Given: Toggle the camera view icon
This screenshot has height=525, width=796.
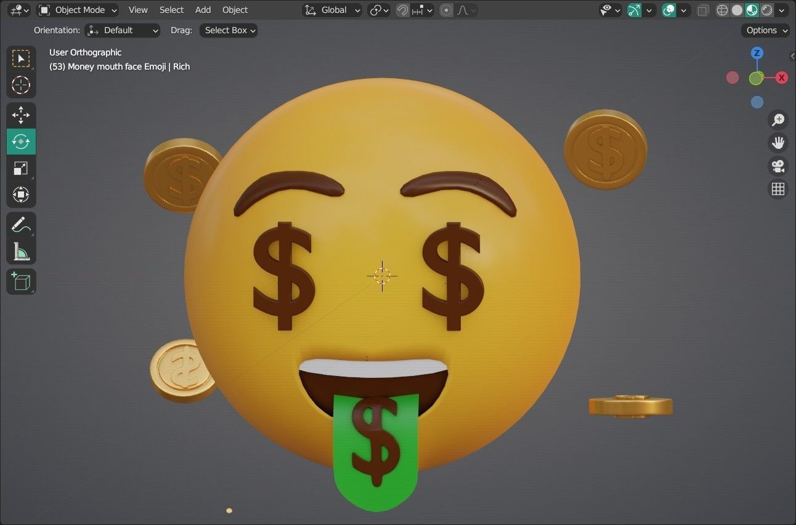Looking at the screenshot, I should [x=778, y=166].
